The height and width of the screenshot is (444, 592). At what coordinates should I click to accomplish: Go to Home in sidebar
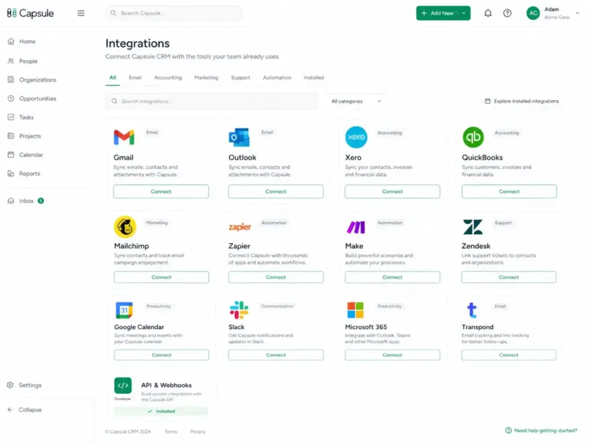22,41
